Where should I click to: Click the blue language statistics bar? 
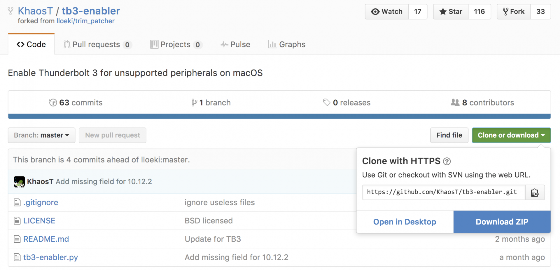[x=279, y=116]
